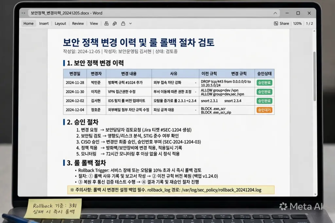Click the lock/protect icon in the toolbar
Viewport: 335px width, 223px height.
[x=123, y=24]
